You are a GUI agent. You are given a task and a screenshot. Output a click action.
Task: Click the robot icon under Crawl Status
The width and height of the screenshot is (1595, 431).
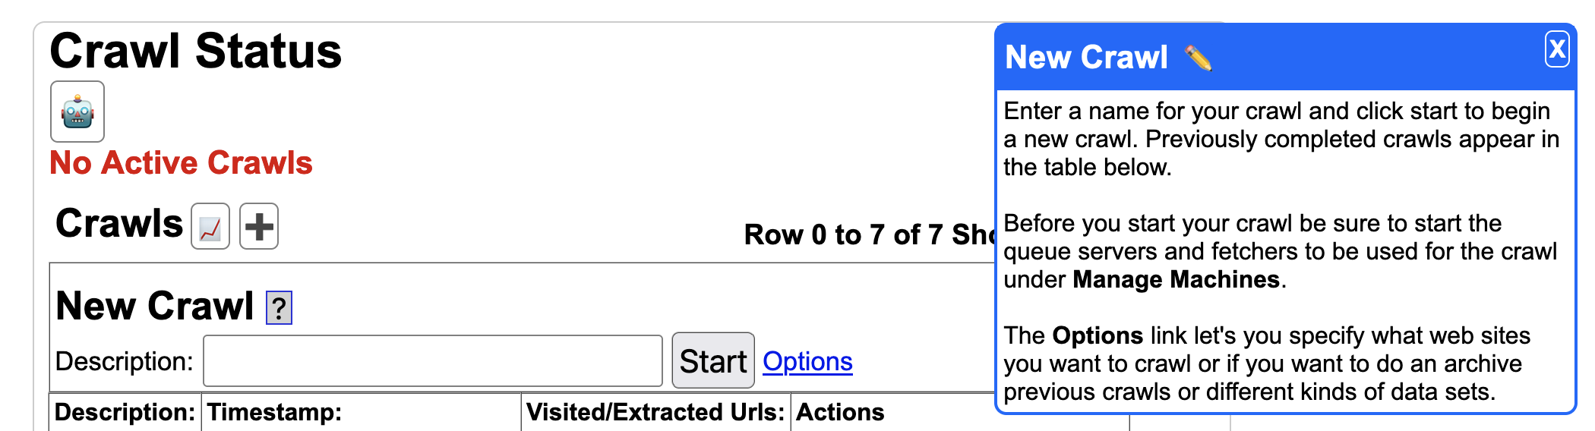click(77, 112)
